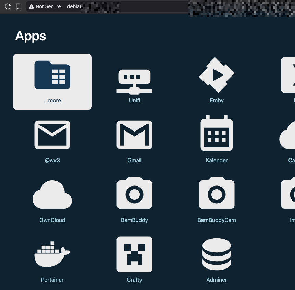
Task: Click the @wx3 text label
Action: pyautogui.click(x=52, y=161)
